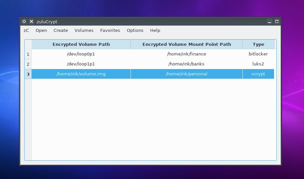Select the /home/ink/volume.img volume row
Image resolution: width=304 pixels, height=179 pixels.
point(81,74)
